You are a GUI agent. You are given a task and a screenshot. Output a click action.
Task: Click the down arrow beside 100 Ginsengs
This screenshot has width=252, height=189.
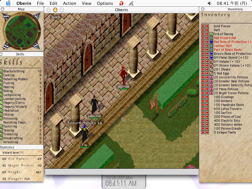pos(203,97)
